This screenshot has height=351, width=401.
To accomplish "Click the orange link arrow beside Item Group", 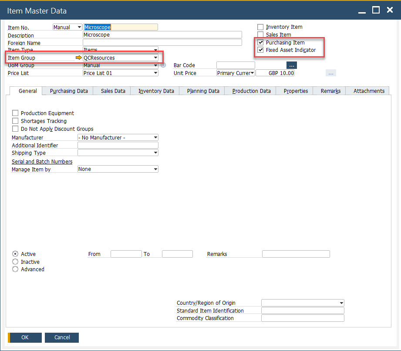I will tap(78, 58).
